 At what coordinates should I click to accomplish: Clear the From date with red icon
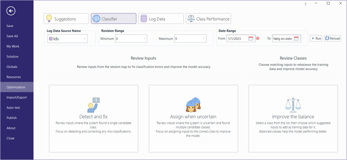257,38
